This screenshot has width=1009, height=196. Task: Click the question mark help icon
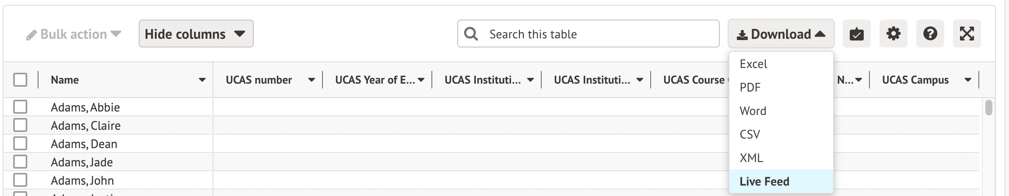[x=930, y=34]
